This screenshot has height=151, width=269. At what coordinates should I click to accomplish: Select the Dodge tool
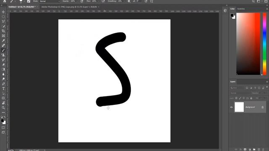(3, 79)
